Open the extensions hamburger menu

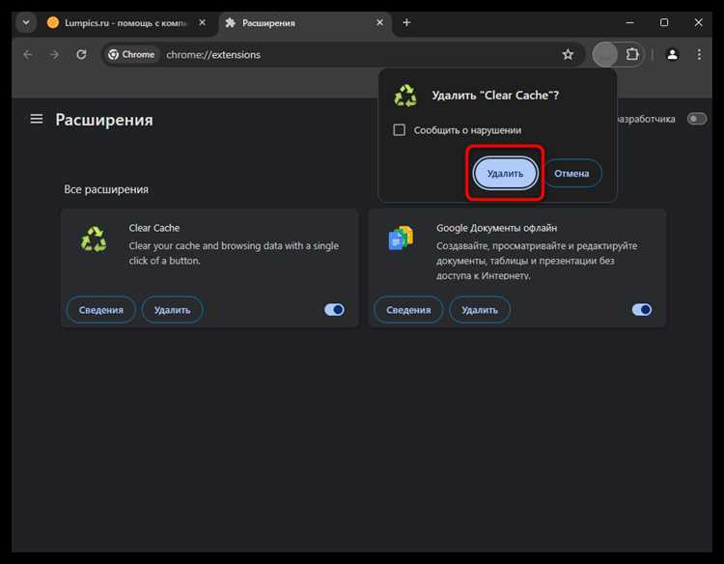pyautogui.click(x=37, y=119)
